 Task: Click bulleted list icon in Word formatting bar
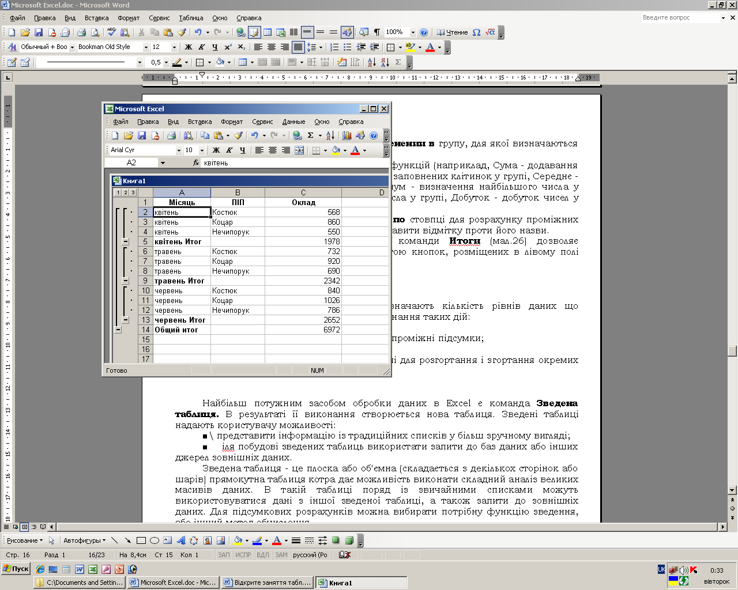[x=347, y=47]
